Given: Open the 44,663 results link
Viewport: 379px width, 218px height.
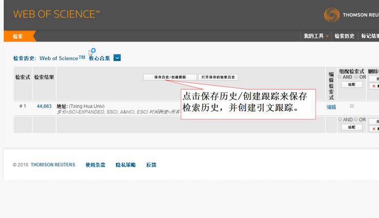Looking at the screenshot, I should coord(44,106).
